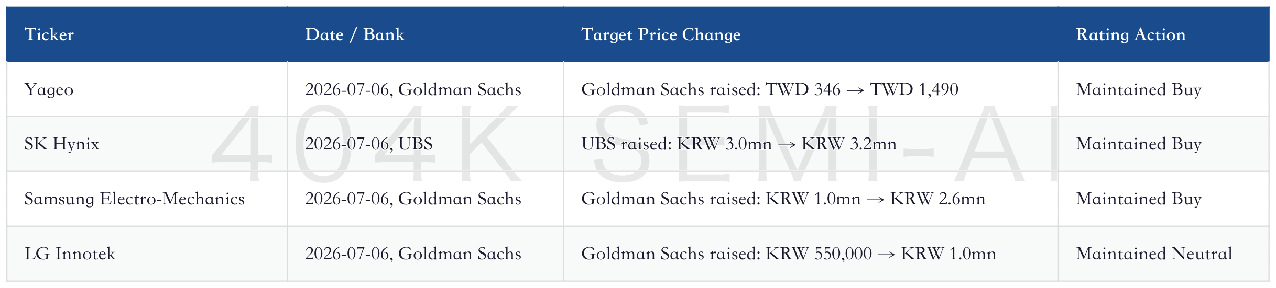Select the KRW 550,000 → KRW 1.0mn cell
The image size is (1276, 288).
coord(811,254)
